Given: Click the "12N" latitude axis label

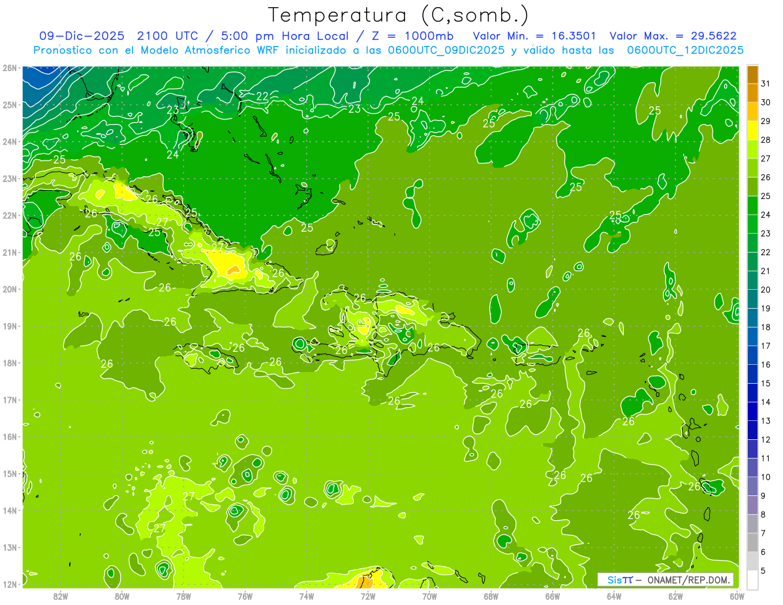Looking at the screenshot, I should [x=9, y=584].
